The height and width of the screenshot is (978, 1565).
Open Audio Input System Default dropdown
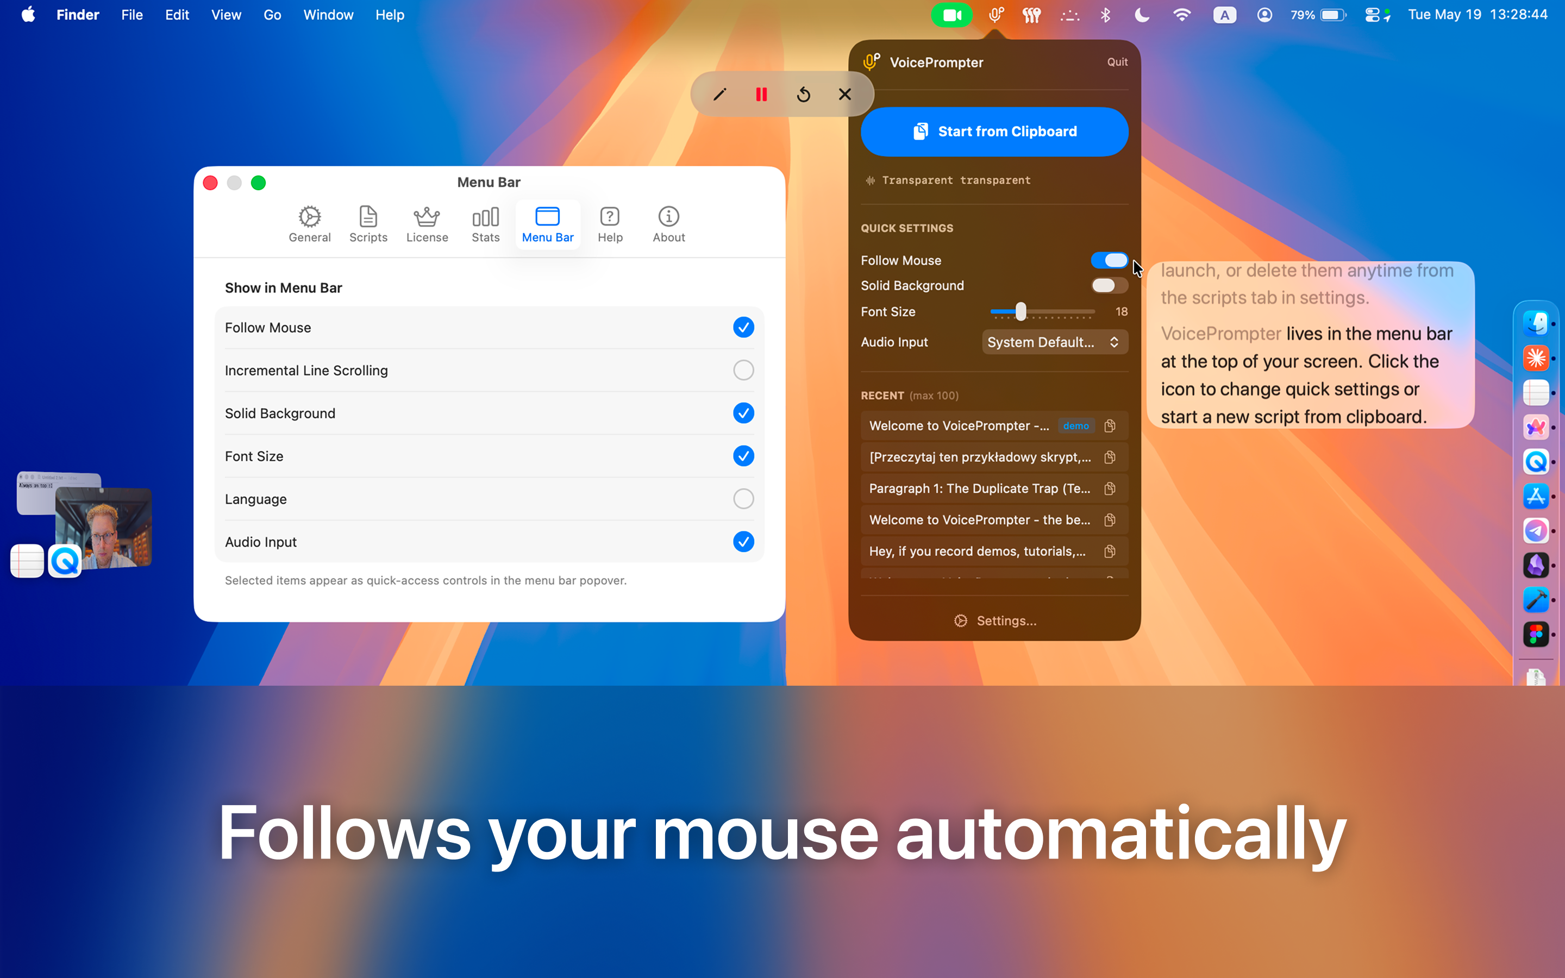[1055, 342]
